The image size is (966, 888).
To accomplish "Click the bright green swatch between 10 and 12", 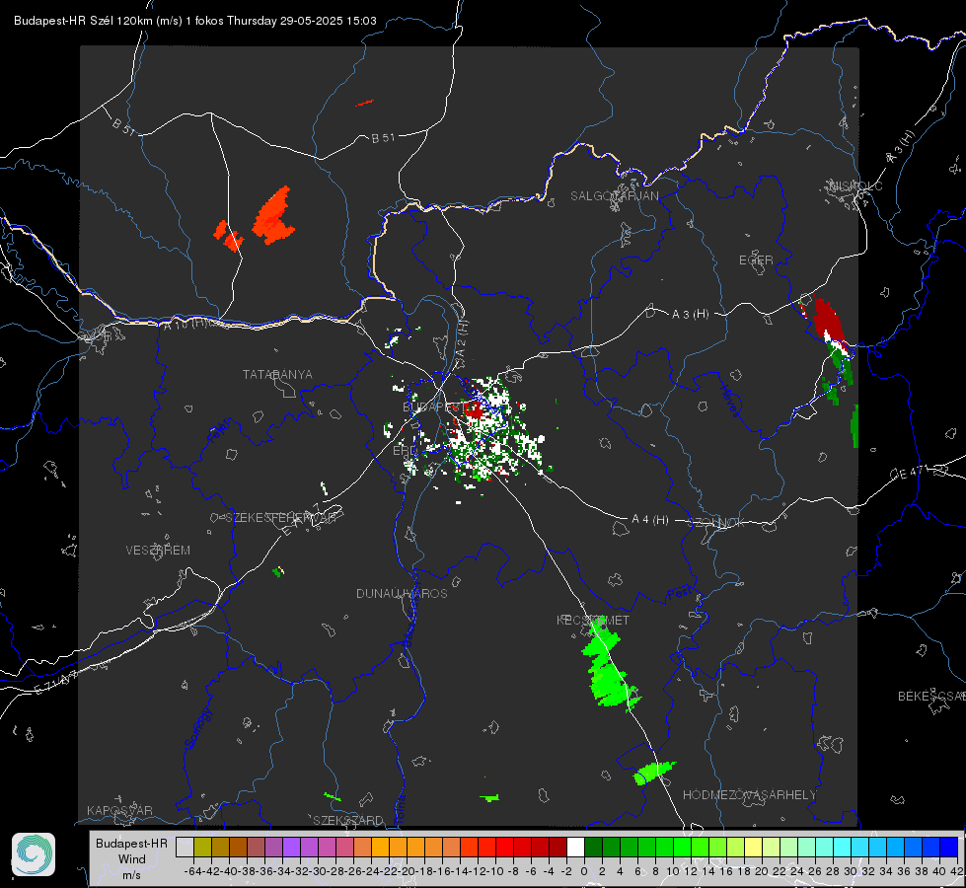I will click(682, 847).
